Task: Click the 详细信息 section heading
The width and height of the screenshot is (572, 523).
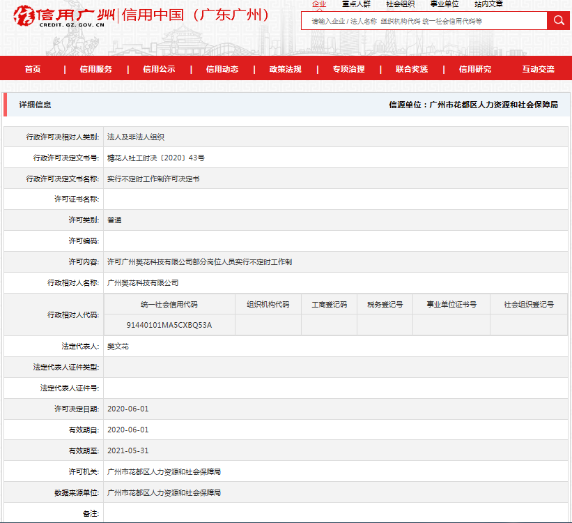Action: [35, 105]
